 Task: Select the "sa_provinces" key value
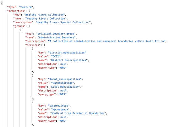[59, 106]
